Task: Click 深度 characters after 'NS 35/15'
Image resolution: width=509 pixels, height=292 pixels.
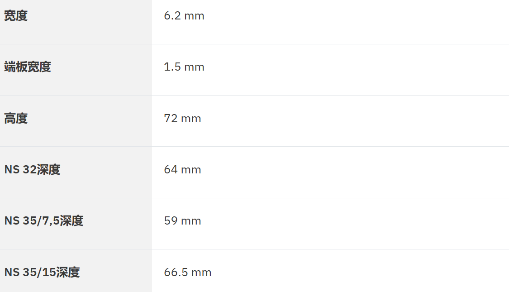Action: (68, 273)
